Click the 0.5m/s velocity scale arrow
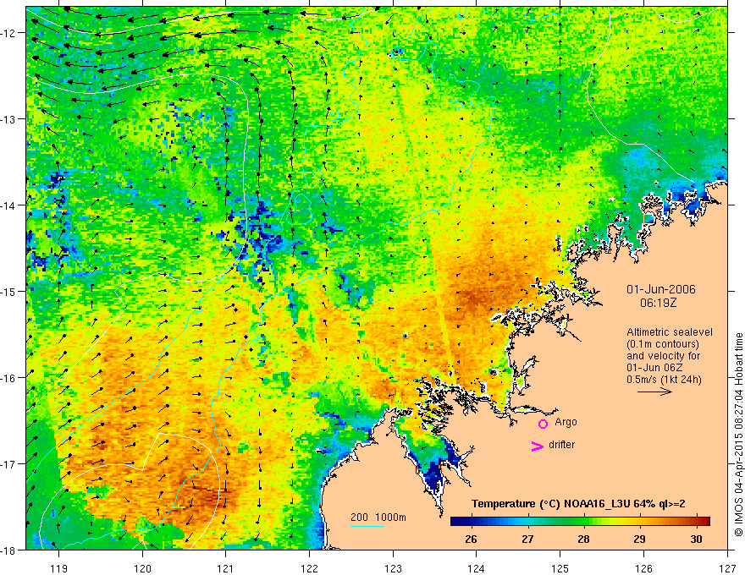745x575 pixels. click(x=654, y=392)
